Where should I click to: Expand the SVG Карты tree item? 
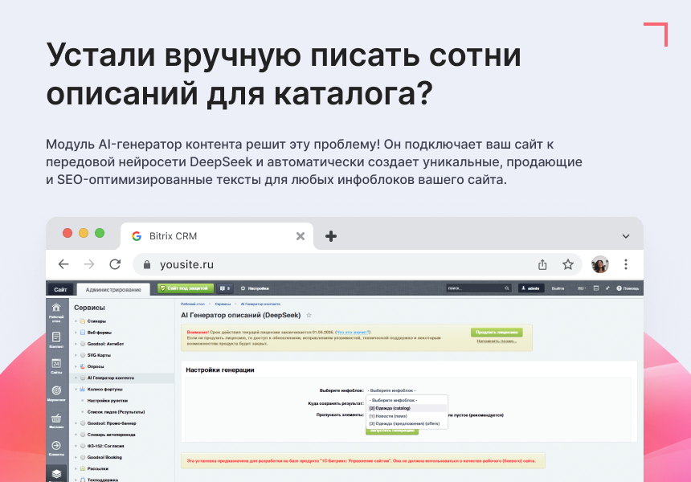click(x=76, y=355)
